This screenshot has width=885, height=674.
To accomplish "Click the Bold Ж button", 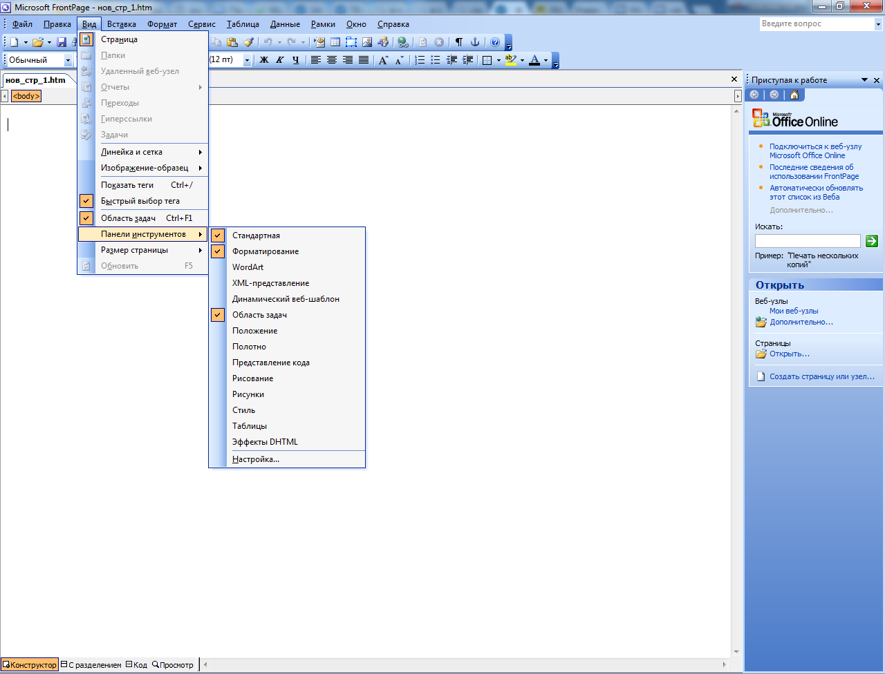I will [263, 60].
